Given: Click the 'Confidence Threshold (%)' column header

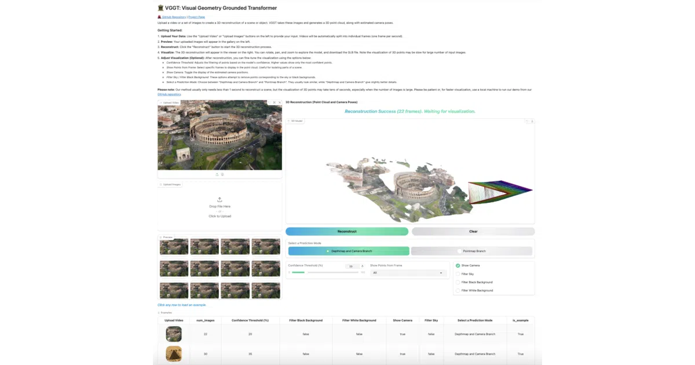Looking at the screenshot, I should (x=250, y=320).
